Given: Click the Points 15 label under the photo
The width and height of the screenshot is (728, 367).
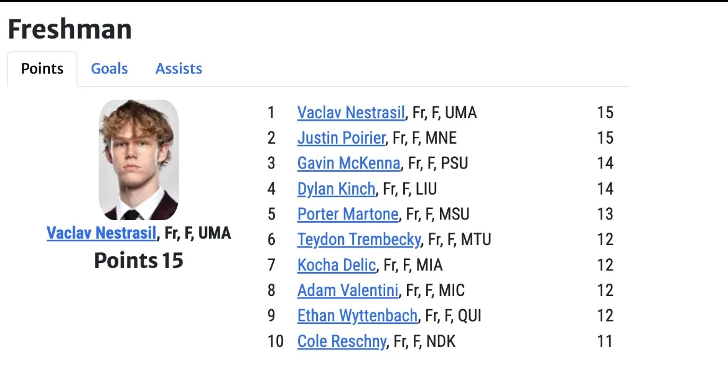Looking at the screenshot, I should [139, 260].
